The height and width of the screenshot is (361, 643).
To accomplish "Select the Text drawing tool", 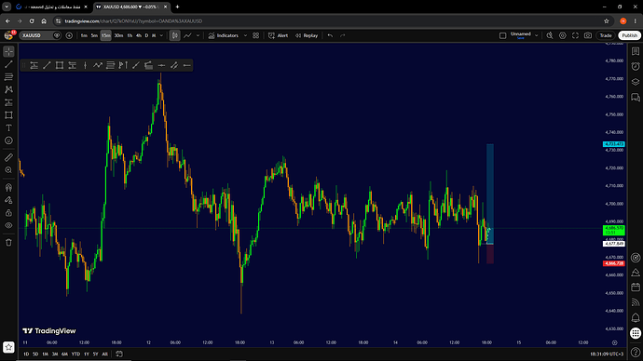I will click(8, 127).
